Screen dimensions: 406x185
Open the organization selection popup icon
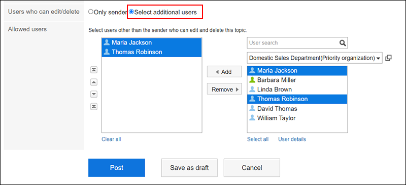coord(388,58)
